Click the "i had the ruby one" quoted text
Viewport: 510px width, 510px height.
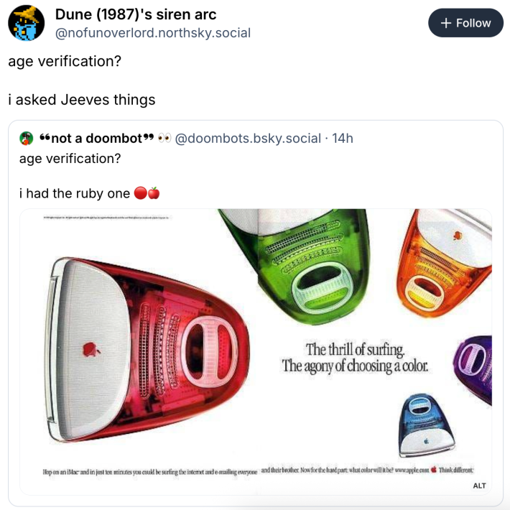[x=74, y=193]
